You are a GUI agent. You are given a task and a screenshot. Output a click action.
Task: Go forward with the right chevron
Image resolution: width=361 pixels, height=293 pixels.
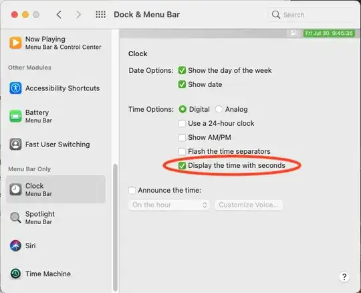[x=78, y=15]
